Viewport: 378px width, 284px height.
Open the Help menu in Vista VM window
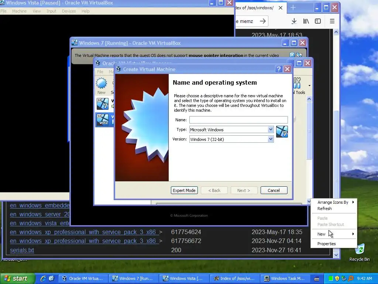pyautogui.click(x=85, y=11)
